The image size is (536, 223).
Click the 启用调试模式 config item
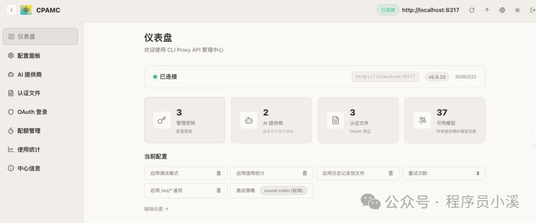pos(186,173)
